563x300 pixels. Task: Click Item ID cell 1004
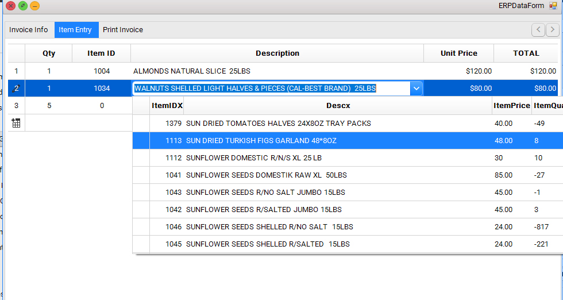click(101, 71)
